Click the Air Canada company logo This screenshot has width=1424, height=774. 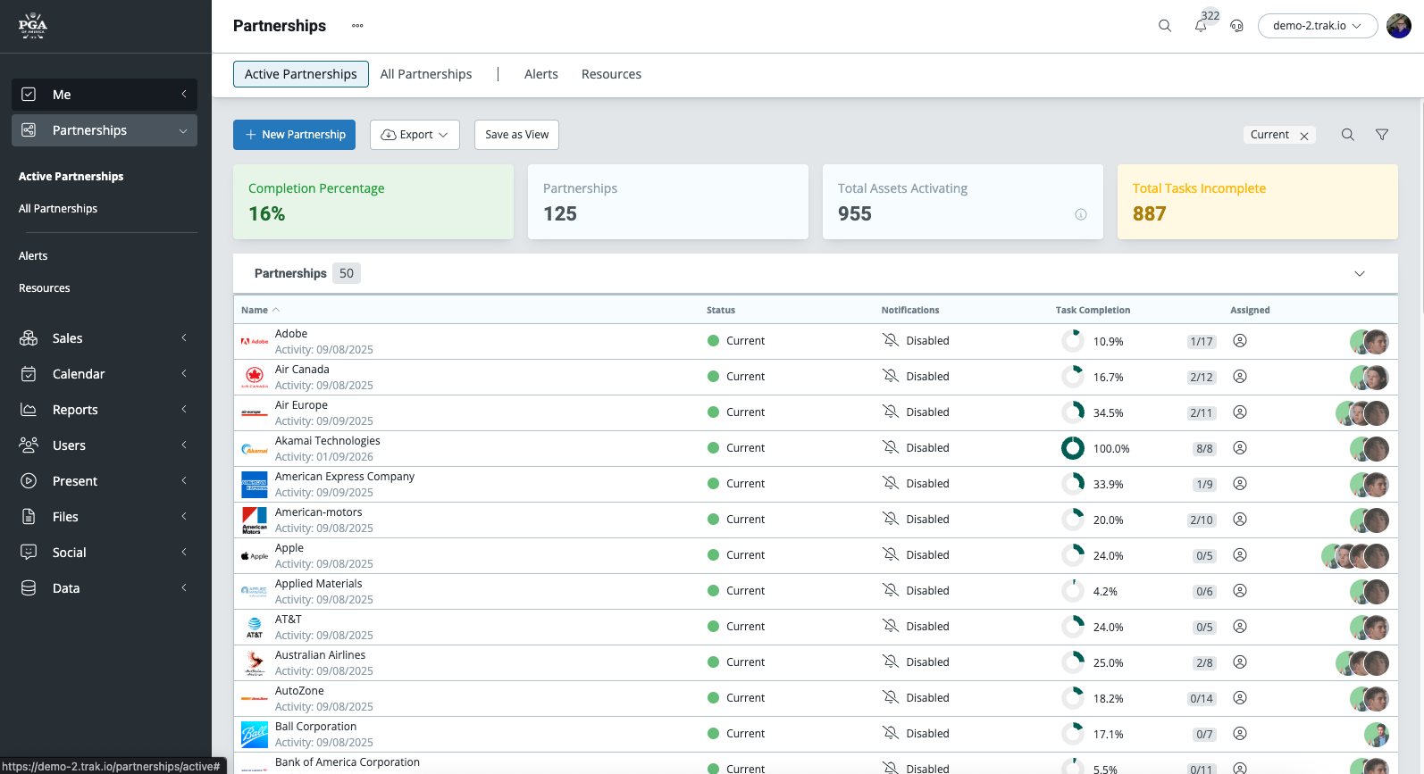[x=255, y=377]
